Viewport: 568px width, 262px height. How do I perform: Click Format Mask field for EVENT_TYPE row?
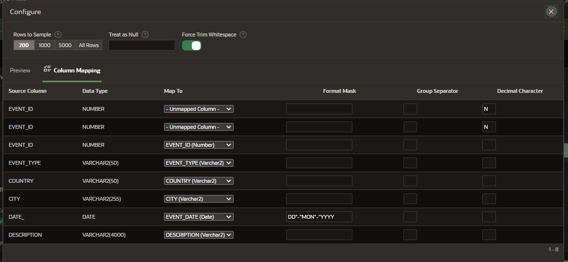tap(319, 163)
